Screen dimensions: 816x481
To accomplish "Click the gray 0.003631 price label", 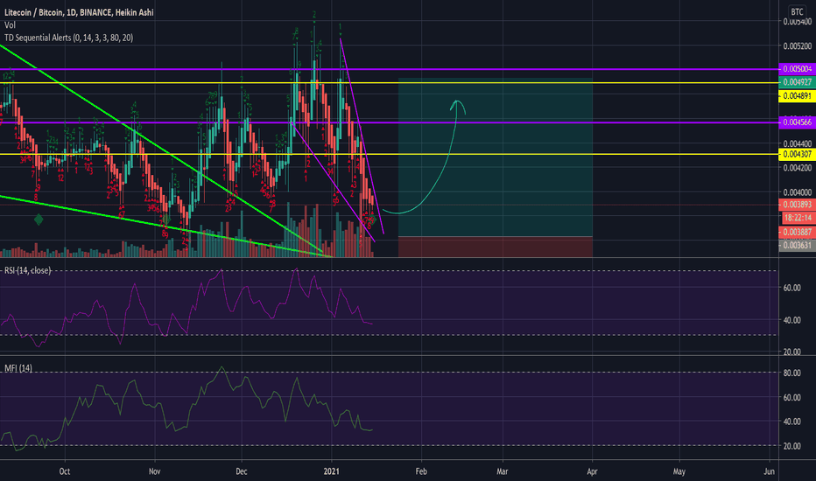I will [x=797, y=245].
